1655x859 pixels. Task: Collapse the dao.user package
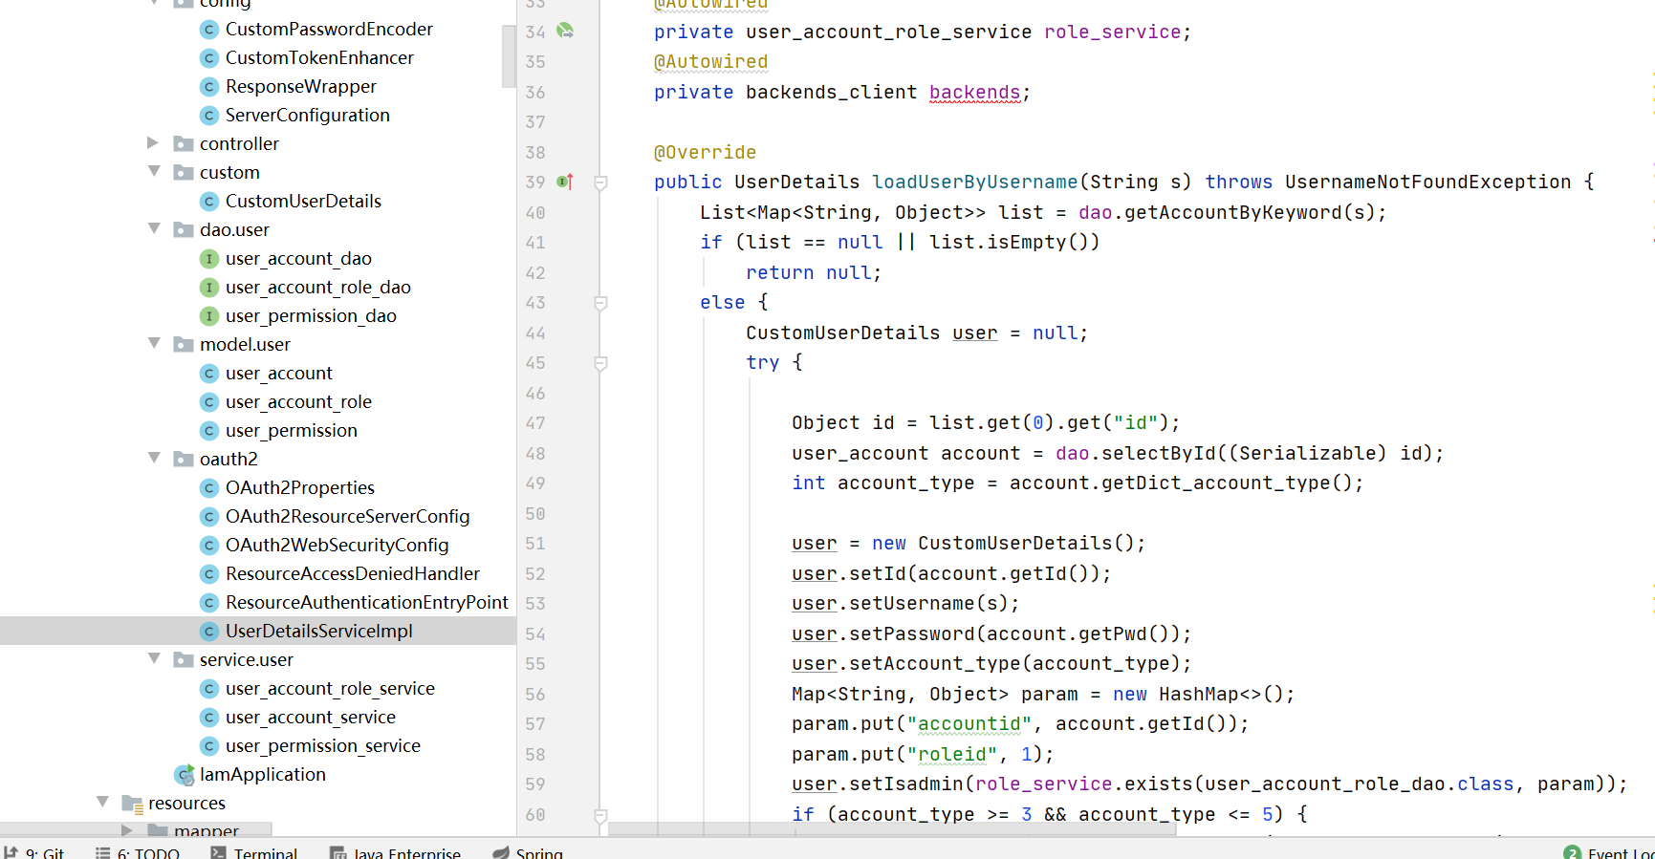(x=154, y=229)
